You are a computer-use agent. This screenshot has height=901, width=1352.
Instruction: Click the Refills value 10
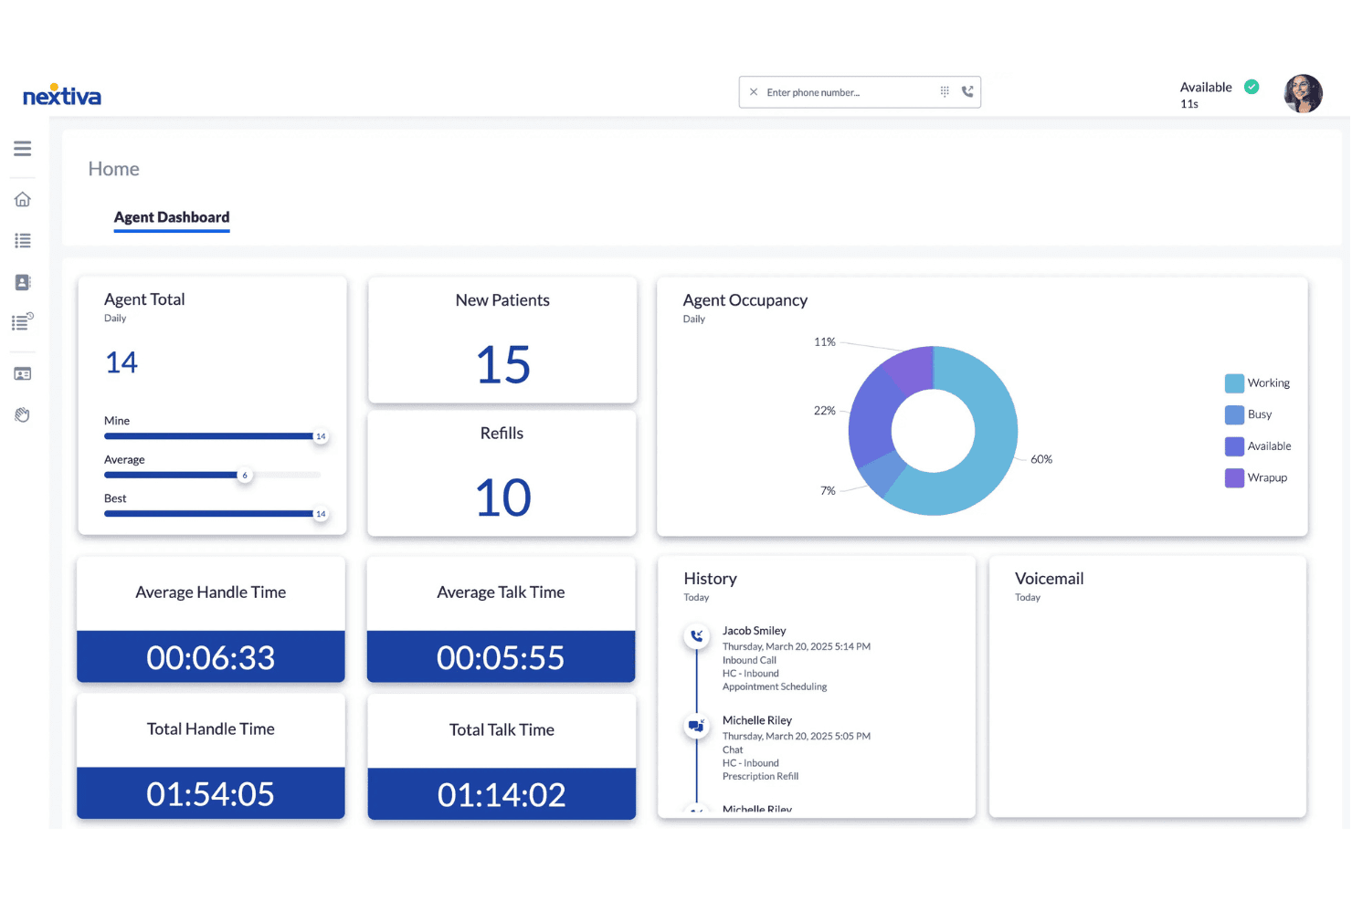[503, 498]
